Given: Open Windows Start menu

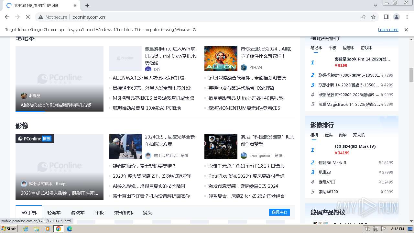Looking at the screenshot, I should coord(9,229).
